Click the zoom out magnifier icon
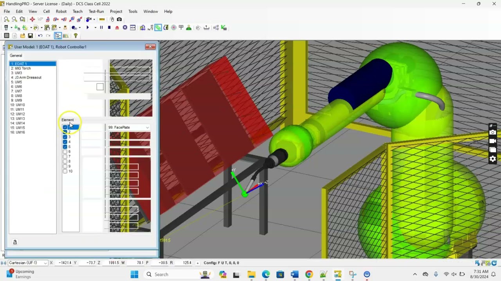This screenshot has height=281, width=501. (14, 19)
